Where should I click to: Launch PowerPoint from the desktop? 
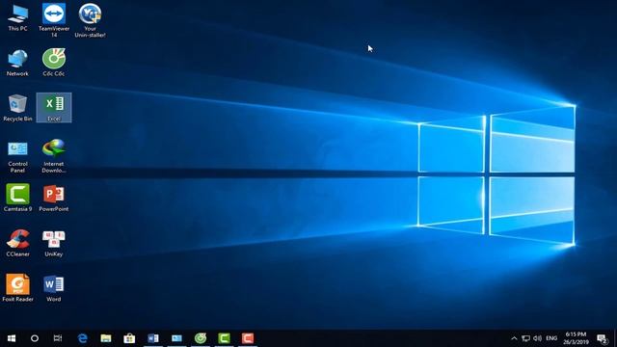pyautogui.click(x=54, y=198)
